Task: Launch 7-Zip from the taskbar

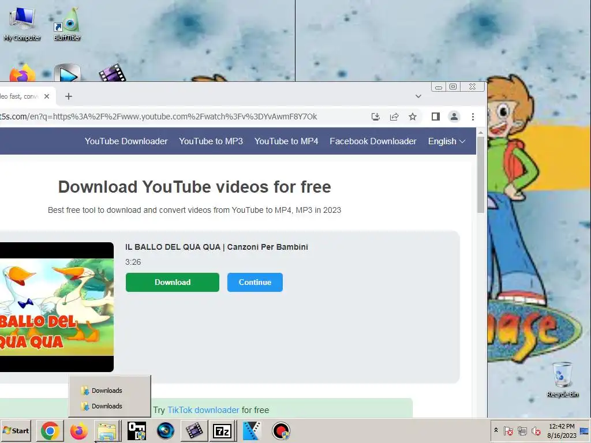Action: (222, 431)
